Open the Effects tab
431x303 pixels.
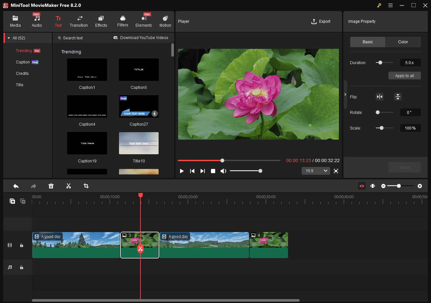101,21
